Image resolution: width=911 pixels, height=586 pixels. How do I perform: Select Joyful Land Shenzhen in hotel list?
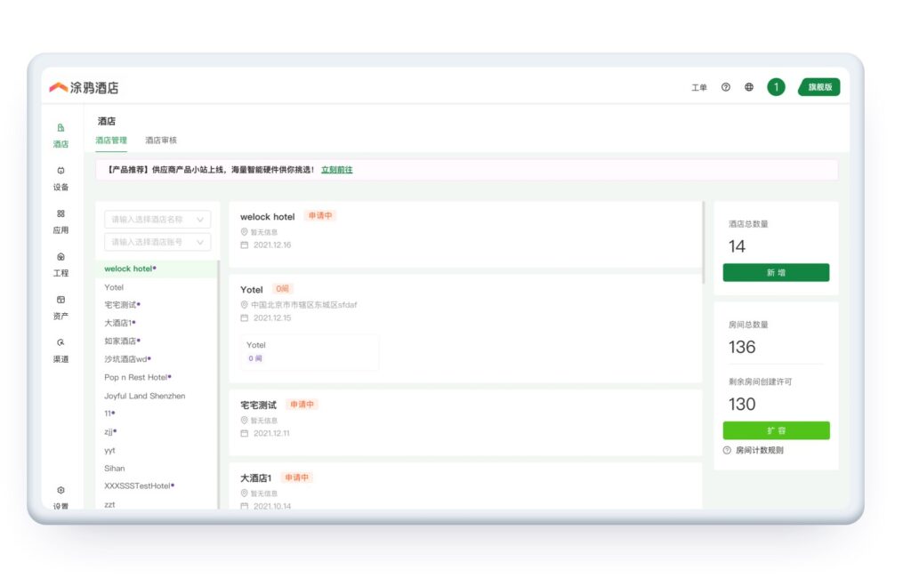click(145, 396)
